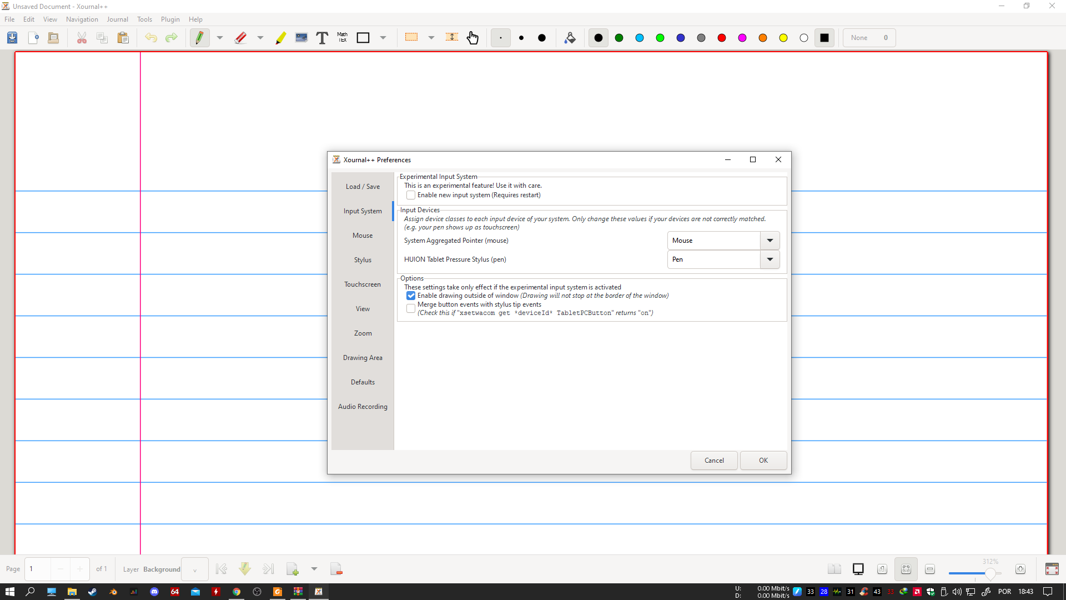Open the Navigation menu
Viewport: 1066px width, 600px height.
pos(82,19)
